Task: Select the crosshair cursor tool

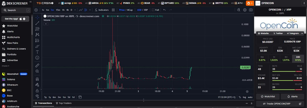Action: coord(37,18)
